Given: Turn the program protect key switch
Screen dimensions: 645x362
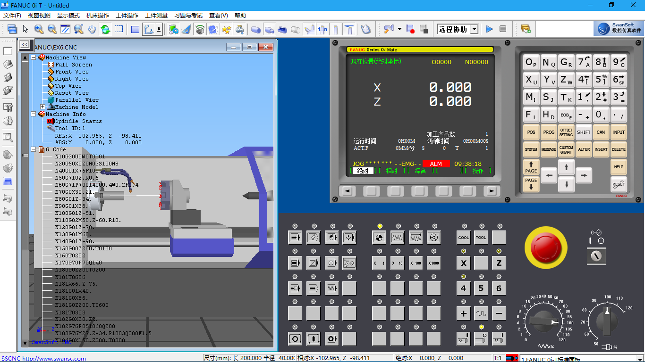Looking at the screenshot, I should point(597,256).
